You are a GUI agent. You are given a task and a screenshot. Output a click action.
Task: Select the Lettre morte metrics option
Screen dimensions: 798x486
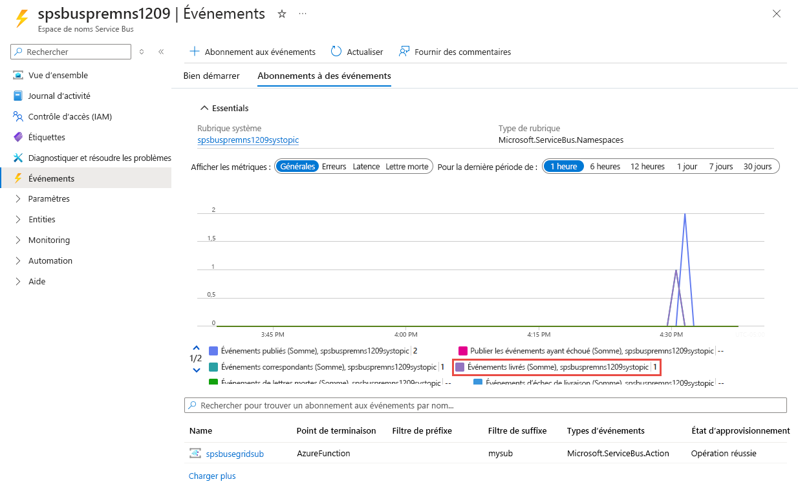pos(407,166)
